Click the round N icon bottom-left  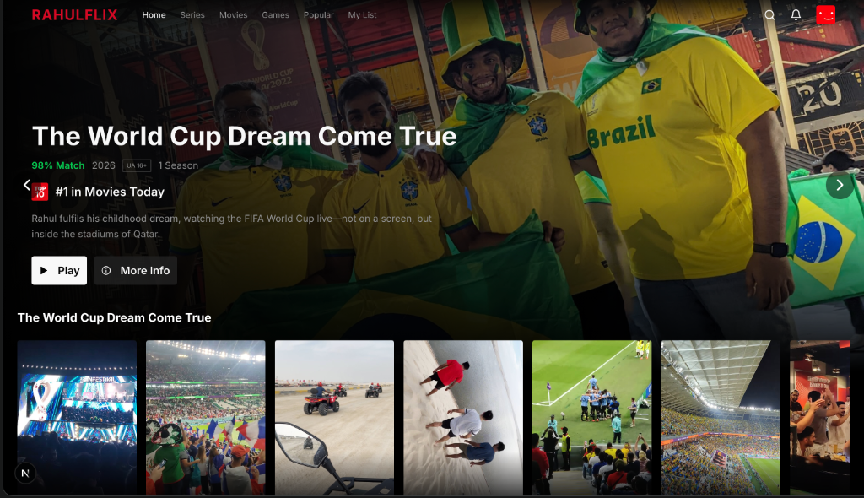(25, 474)
